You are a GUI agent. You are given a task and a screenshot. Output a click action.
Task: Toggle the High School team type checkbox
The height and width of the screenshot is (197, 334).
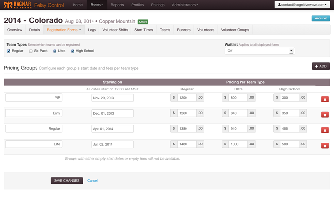coord(73,51)
